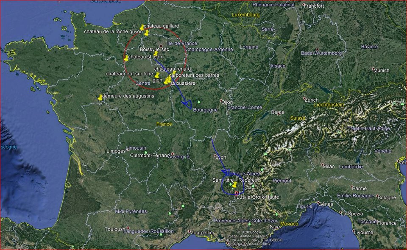The image size is (407, 250).
Task: Select the red Lus-la-Croix-Haute marker
Action: (x=237, y=193)
